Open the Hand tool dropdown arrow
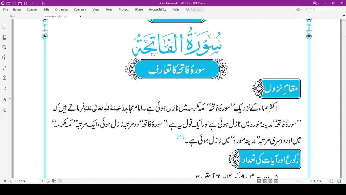The height and width of the screenshot is (195, 346). (x=46, y=4)
